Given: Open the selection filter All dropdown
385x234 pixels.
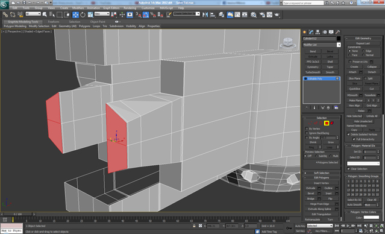Looking at the screenshot, I should pos(33,14).
